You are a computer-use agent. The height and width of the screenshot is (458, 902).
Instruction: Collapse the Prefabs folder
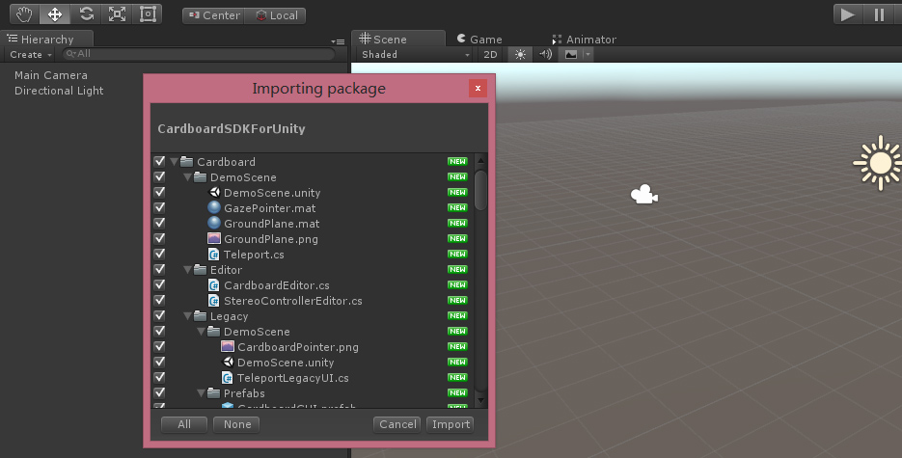pos(202,393)
